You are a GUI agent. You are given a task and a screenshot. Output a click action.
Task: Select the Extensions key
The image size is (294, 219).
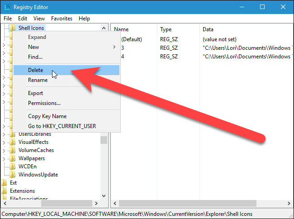22,191
